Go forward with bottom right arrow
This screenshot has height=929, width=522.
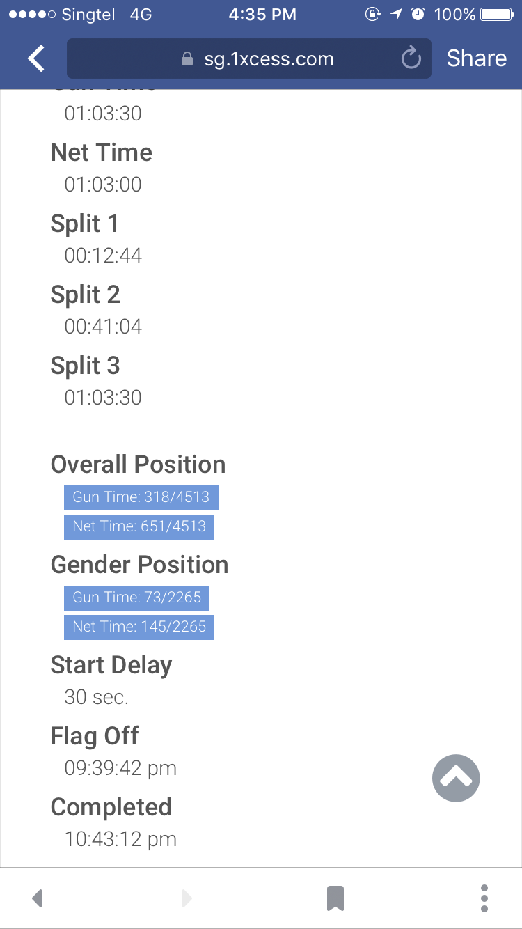click(187, 898)
